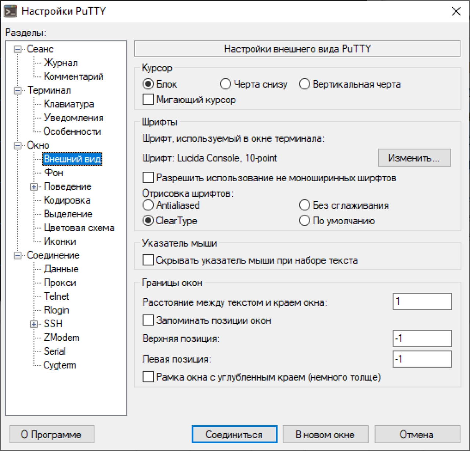The image size is (470, 451).
Task: Collapse the Терминал tree node
Action: pyautogui.click(x=17, y=90)
